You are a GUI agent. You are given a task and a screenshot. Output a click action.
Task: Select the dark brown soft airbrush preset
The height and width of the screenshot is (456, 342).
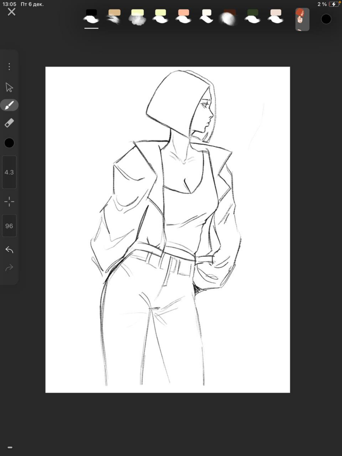point(229,17)
